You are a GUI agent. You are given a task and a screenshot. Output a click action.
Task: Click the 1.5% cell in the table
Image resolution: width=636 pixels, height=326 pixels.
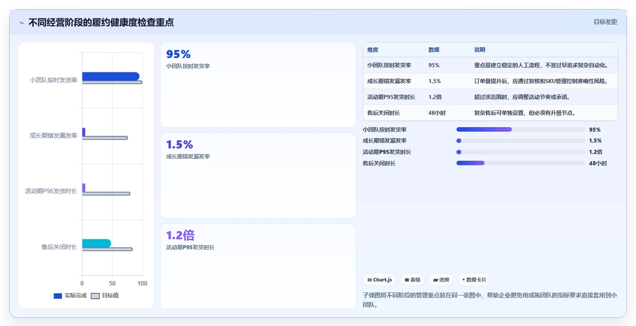click(x=435, y=81)
